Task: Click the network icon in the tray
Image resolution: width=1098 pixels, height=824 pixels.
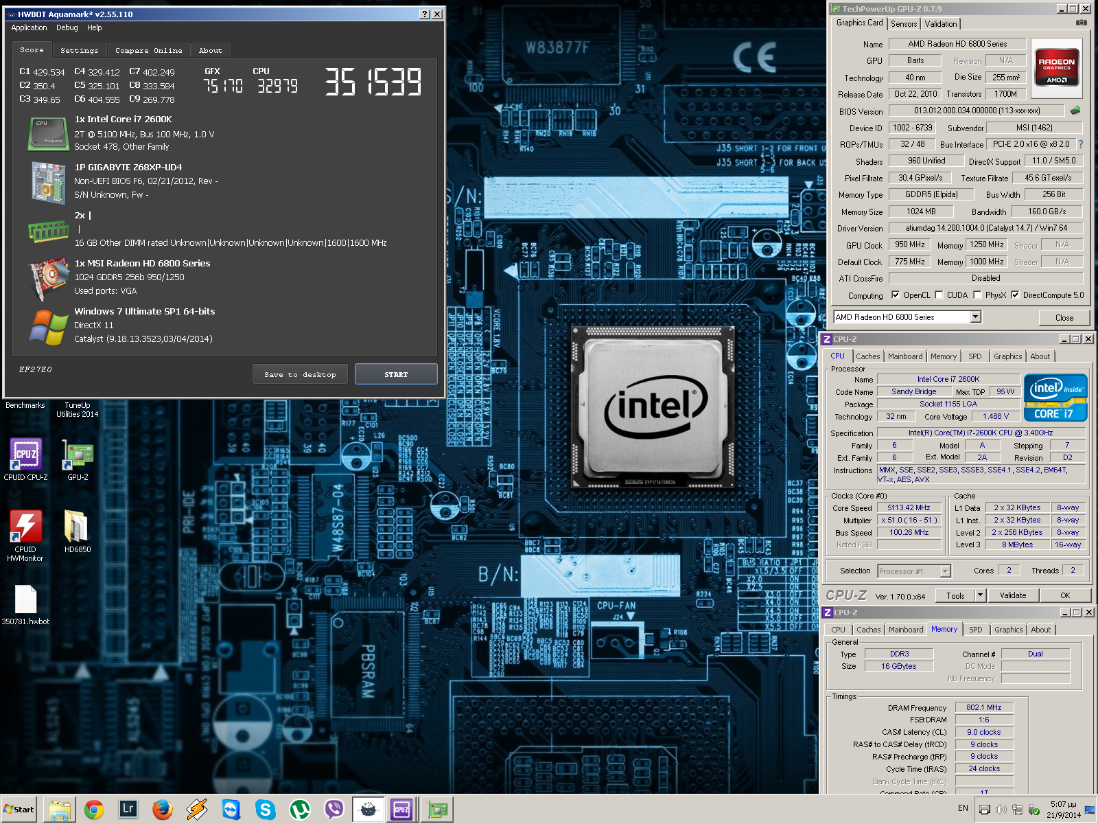Action: click(x=1018, y=810)
